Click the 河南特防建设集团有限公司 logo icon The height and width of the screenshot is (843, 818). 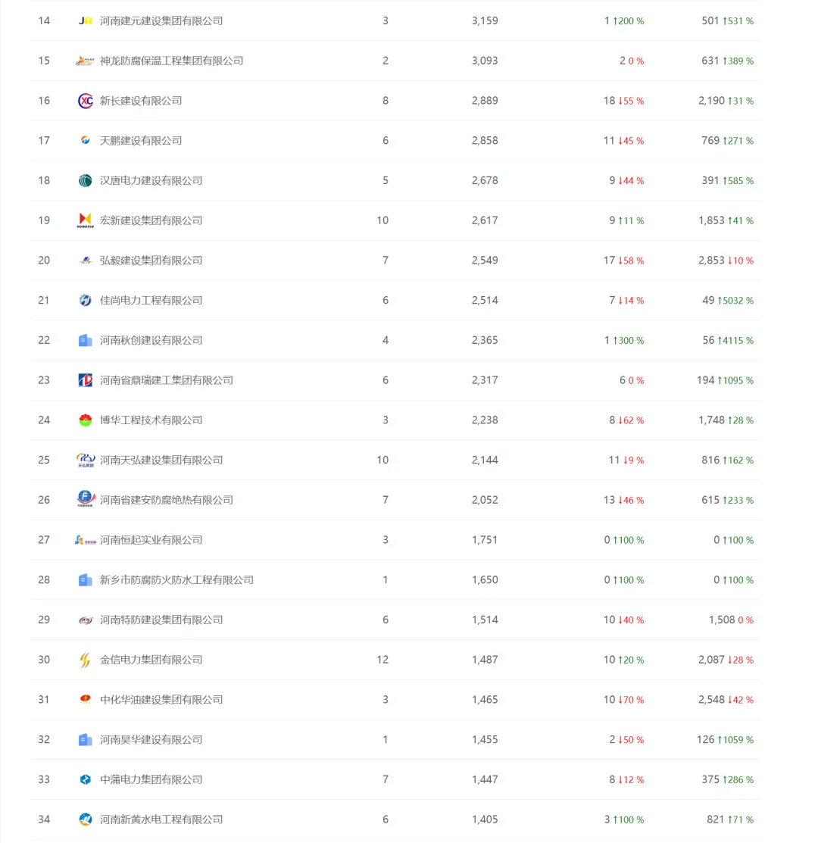click(86, 620)
